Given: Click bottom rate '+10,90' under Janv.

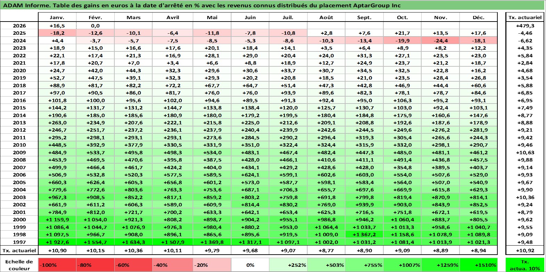Looking at the screenshot, I should point(57,250).
